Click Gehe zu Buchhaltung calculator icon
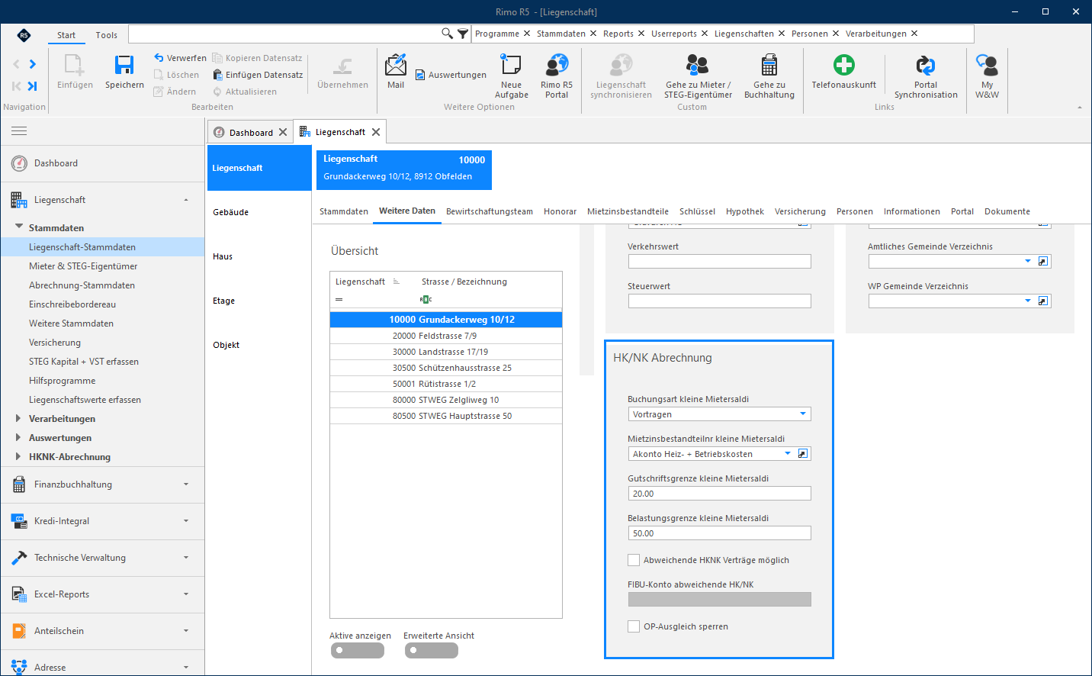The height and width of the screenshot is (676, 1092). tap(769, 65)
